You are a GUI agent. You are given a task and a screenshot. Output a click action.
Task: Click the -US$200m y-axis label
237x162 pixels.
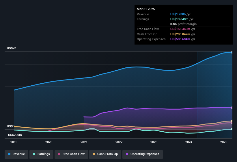tap(14, 135)
